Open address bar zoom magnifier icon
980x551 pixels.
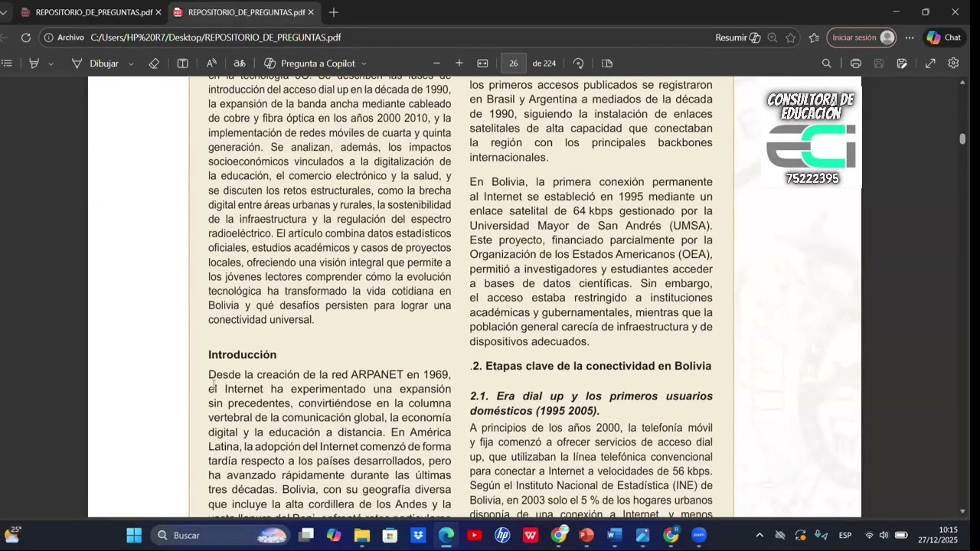click(773, 37)
